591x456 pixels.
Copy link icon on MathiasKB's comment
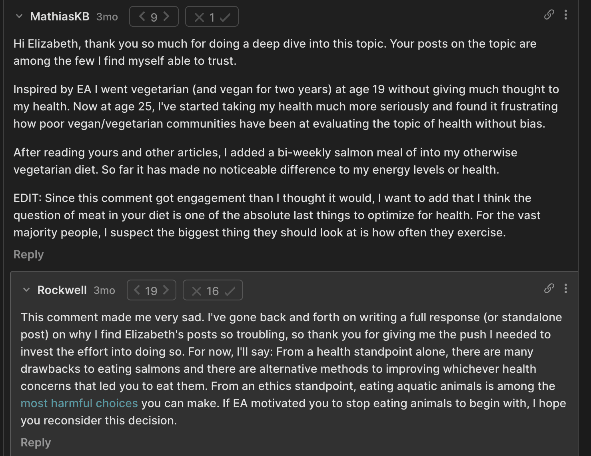click(x=549, y=15)
